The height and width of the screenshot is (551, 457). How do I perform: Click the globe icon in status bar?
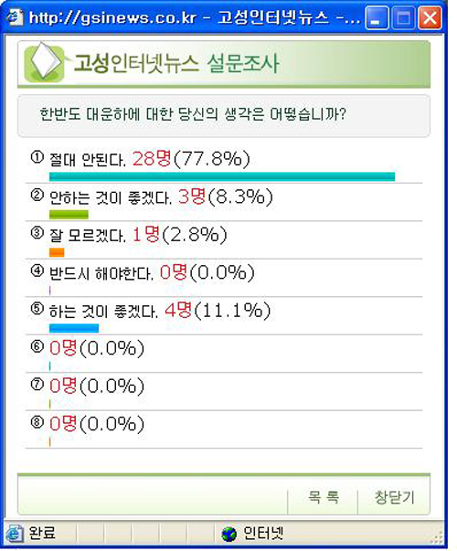[228, 535]
